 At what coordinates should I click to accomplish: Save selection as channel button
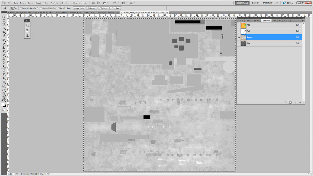pyautogui.click(x=290, y=102)
